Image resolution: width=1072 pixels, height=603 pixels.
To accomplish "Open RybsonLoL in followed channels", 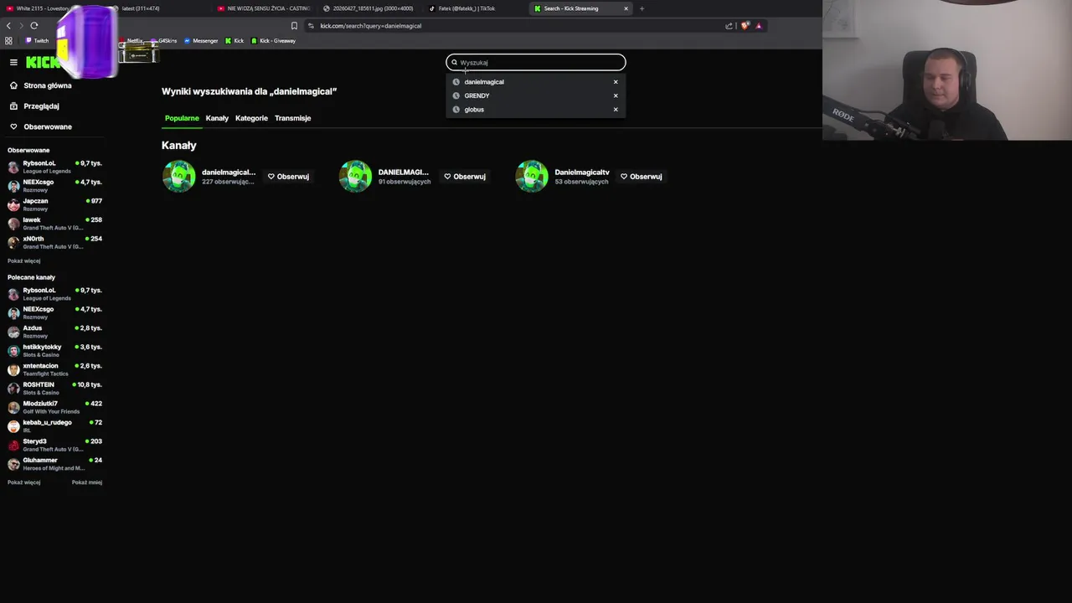I will coord(54,167).
